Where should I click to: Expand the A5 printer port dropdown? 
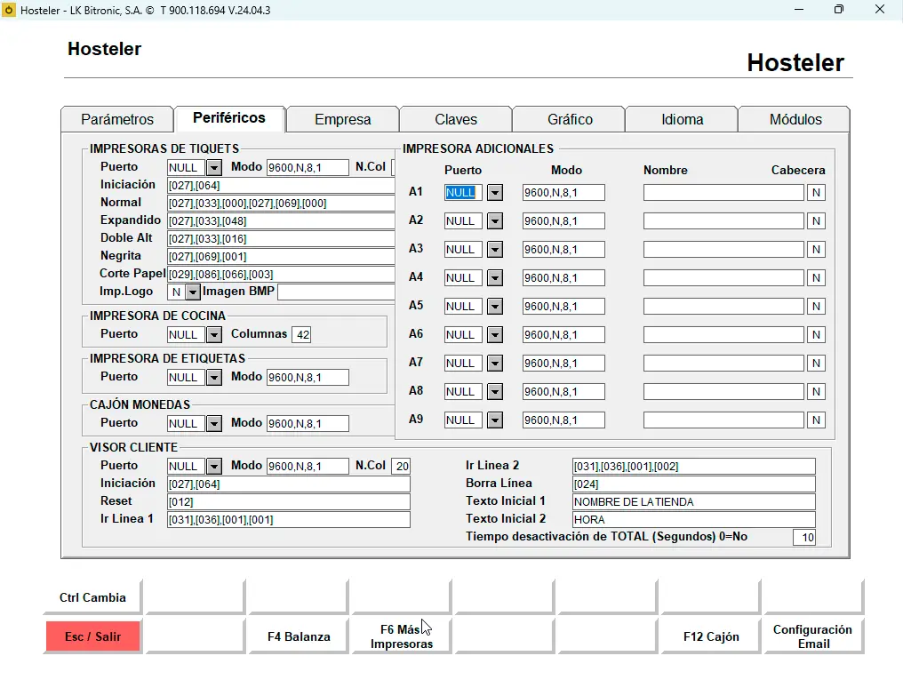coord(495,307)
